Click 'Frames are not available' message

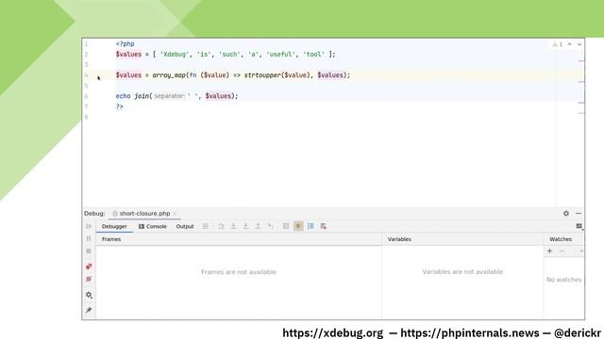pyautogui.click(x=239, y=272)
